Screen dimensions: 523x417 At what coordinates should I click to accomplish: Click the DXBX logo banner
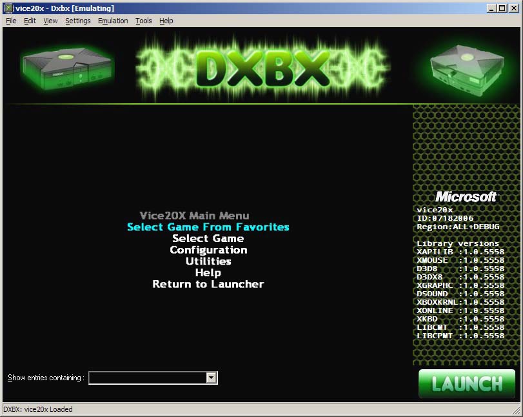pyautogui.click(x=262, y=68)
